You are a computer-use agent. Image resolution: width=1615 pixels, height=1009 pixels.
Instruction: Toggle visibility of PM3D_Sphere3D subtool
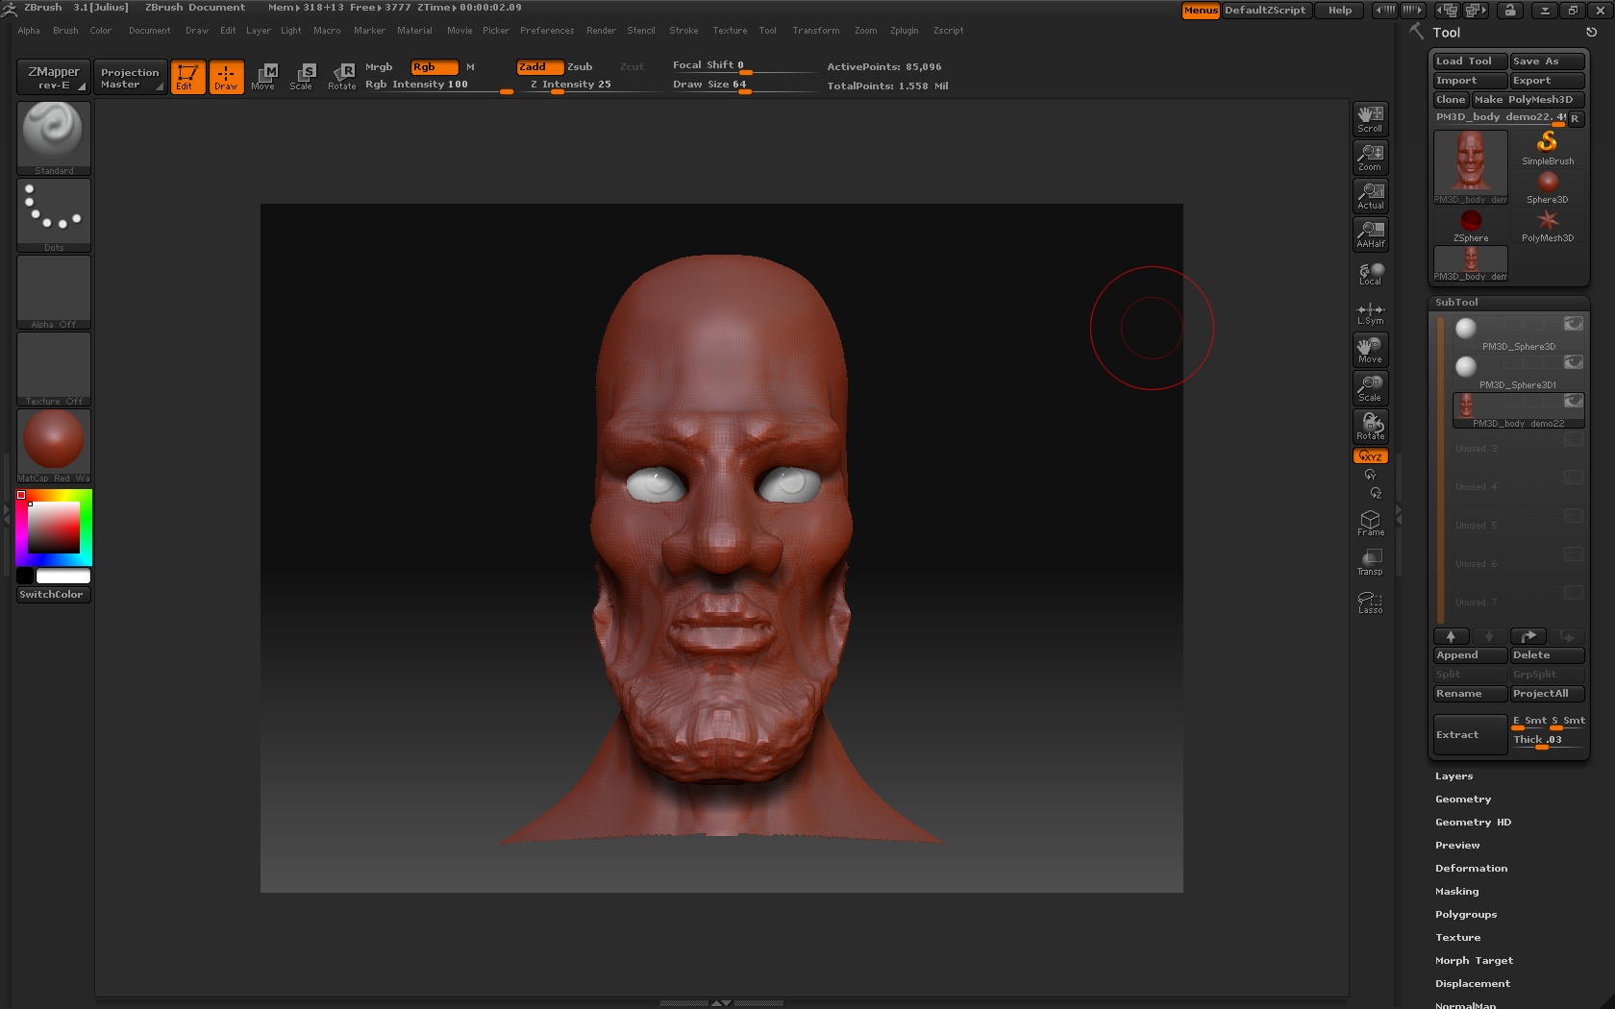[x=1573, y=324]
